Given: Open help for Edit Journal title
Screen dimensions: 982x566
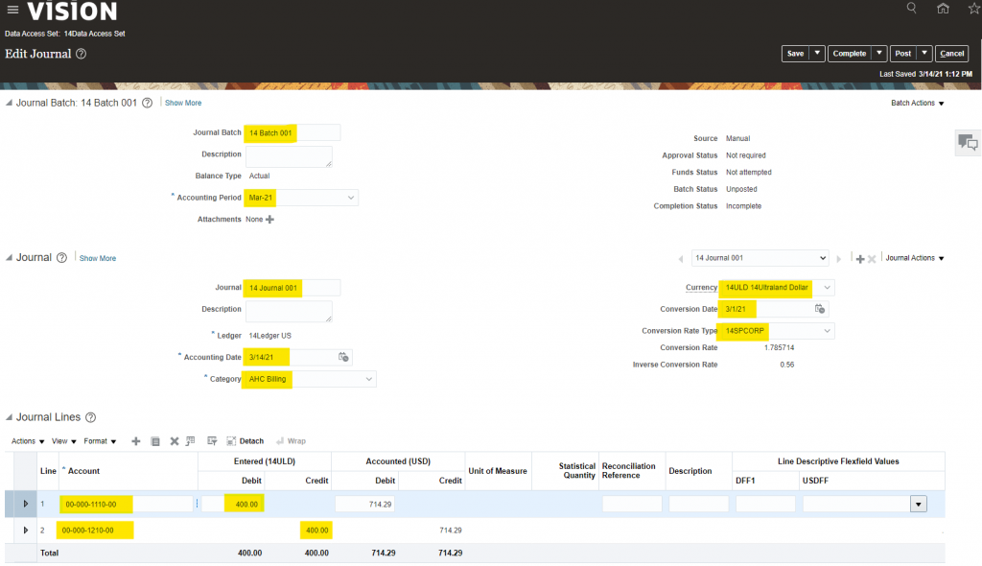Looking at the screenshot, I should pos(82,54).
